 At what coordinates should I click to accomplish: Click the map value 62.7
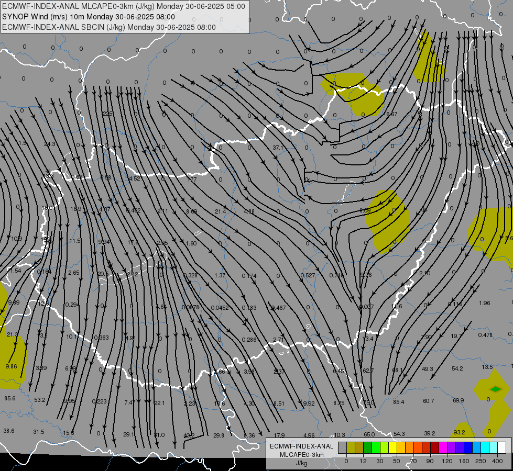368,371
